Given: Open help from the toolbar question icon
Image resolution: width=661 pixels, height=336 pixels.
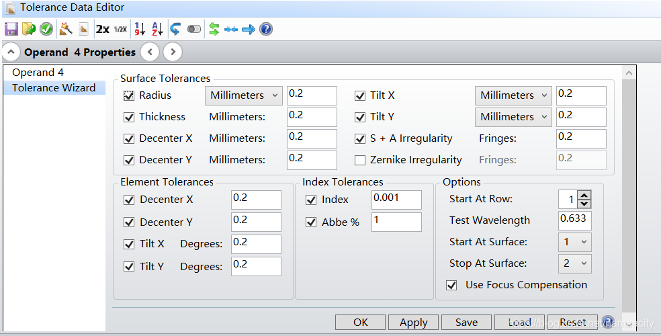Looking at the screenshot, I should point(266,29).
